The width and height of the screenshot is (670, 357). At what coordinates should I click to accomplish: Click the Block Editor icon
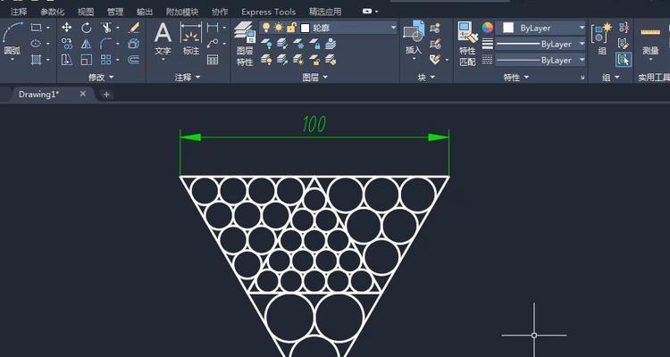click(435, 44)
